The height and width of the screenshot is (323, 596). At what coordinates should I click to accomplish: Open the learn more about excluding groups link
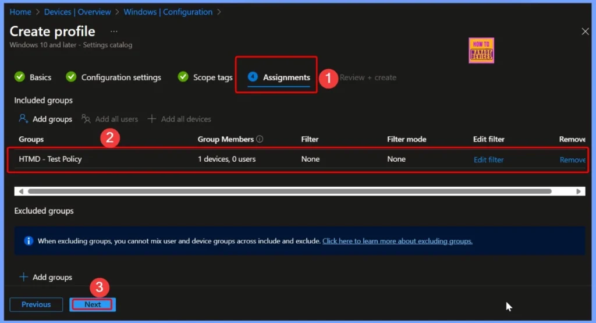(x=397, y=241)
